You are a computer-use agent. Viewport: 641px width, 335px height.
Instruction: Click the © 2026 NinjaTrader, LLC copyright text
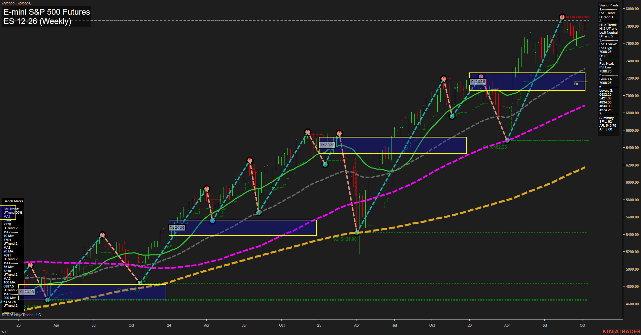click(x=21, y=315)
